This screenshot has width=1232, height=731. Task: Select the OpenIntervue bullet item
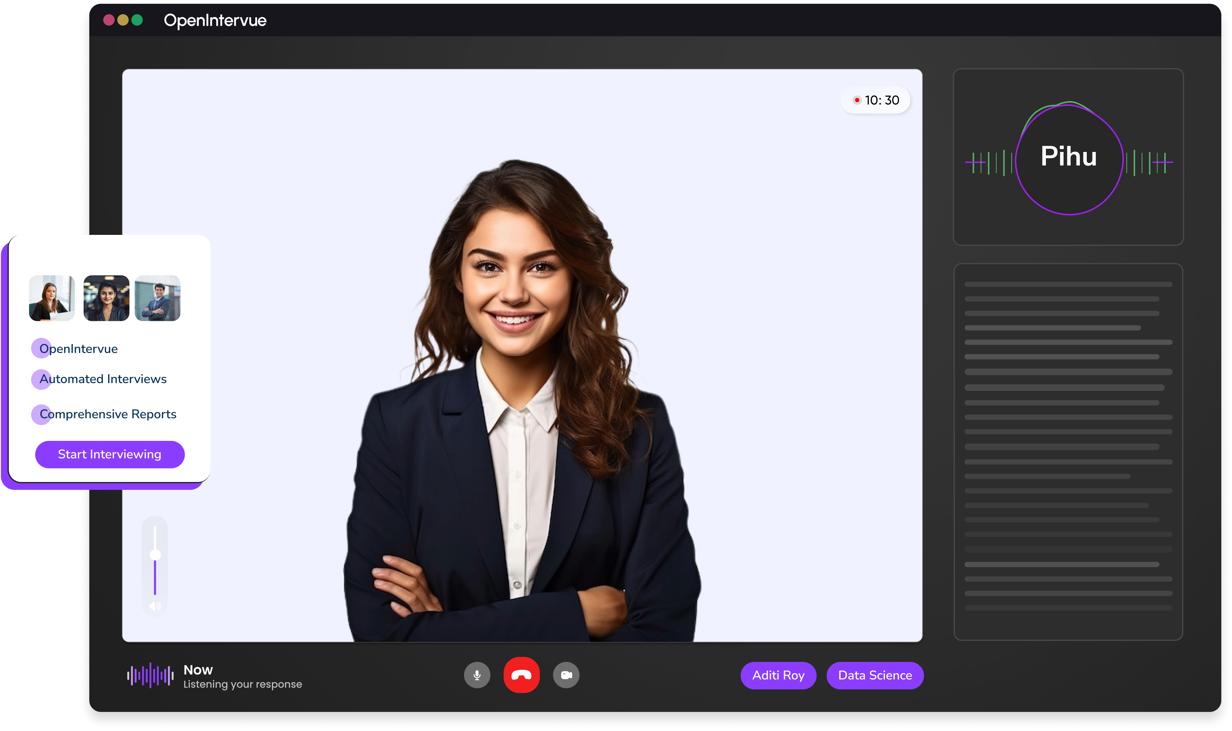pos(78,349)
